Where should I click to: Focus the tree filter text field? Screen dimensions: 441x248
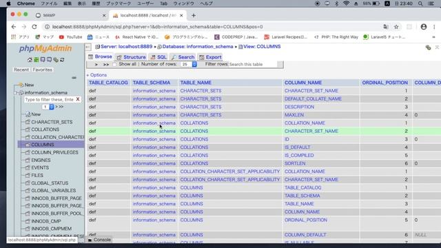[49, 99]
